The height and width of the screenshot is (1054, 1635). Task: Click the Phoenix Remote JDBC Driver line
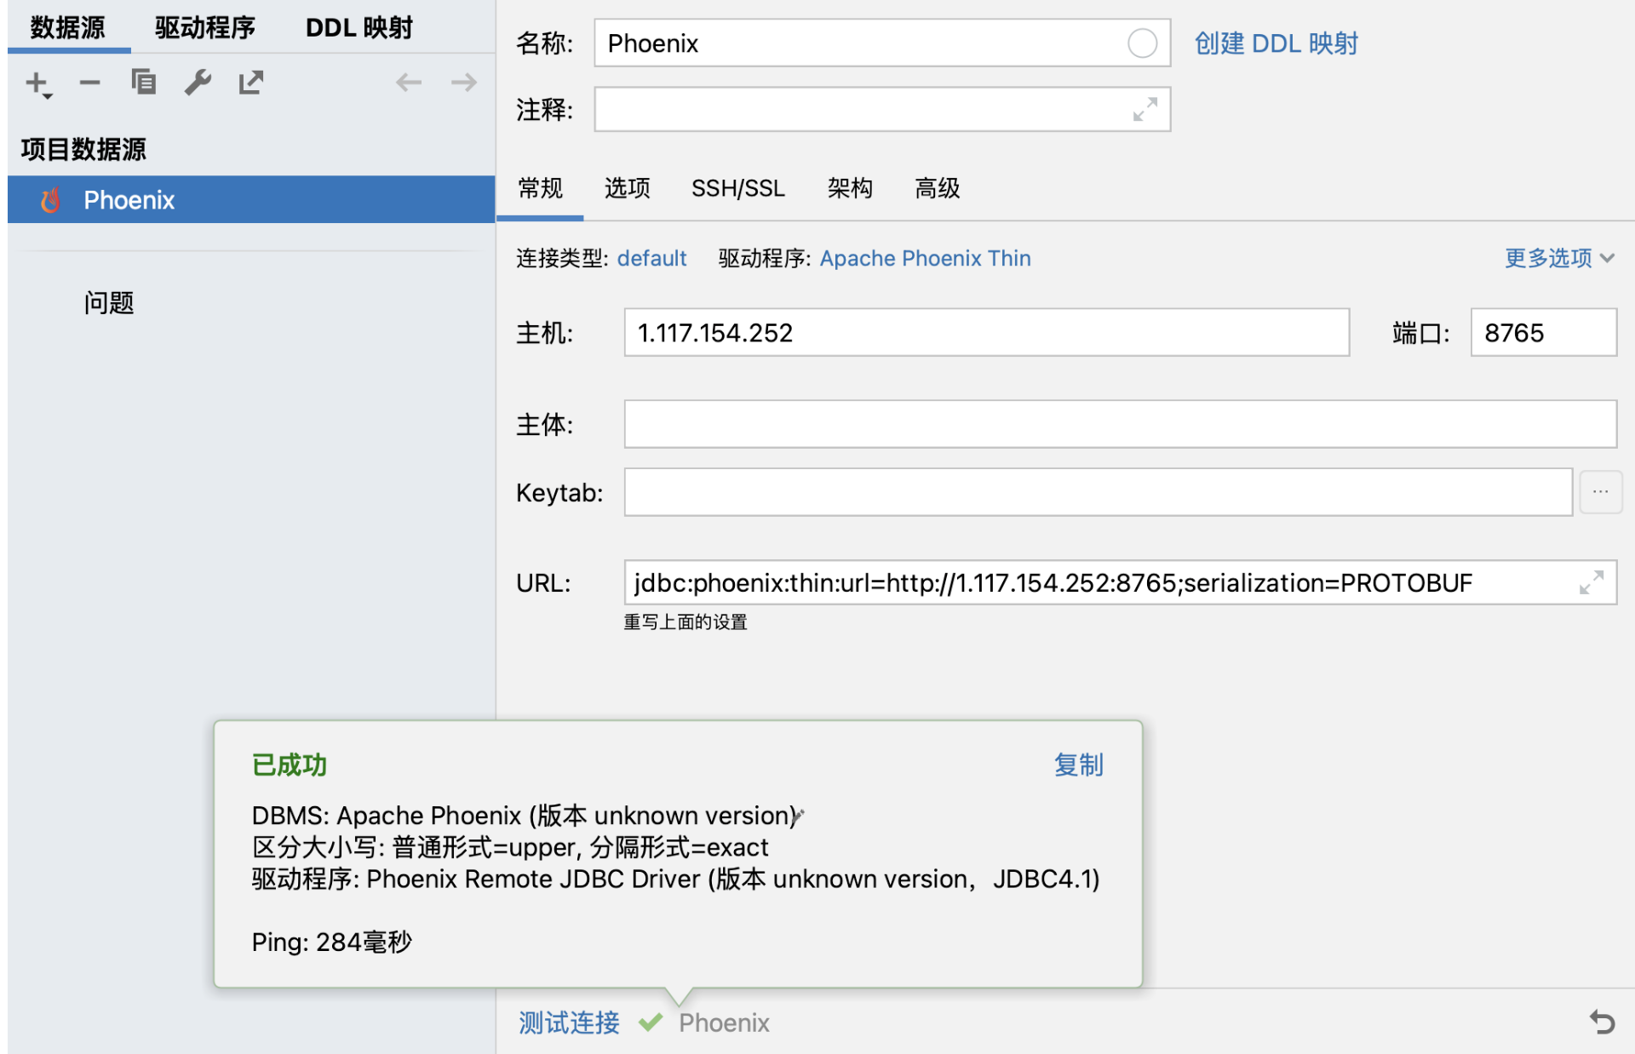[x=676, y=879]
